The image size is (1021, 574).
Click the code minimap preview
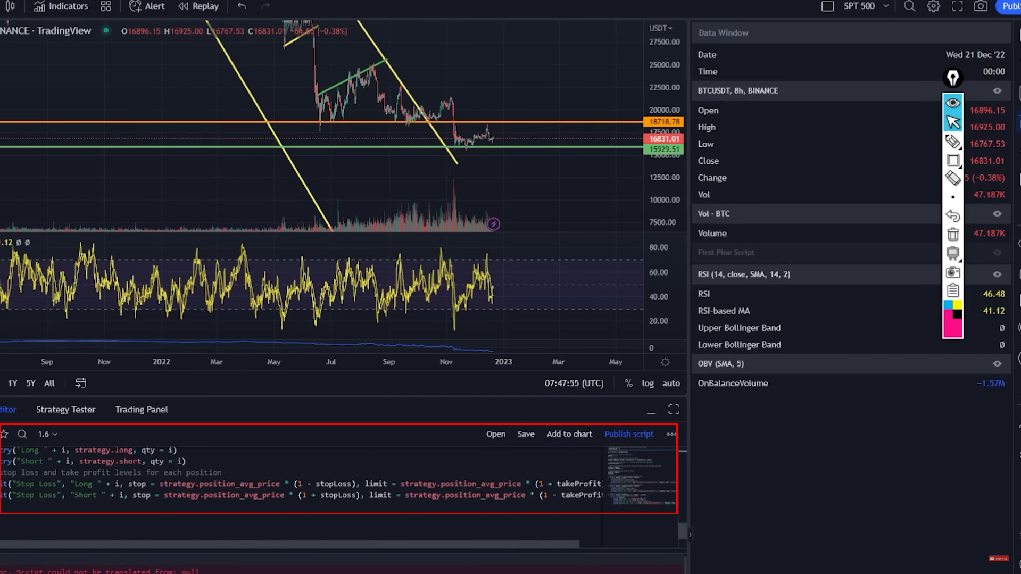[642, 476]
